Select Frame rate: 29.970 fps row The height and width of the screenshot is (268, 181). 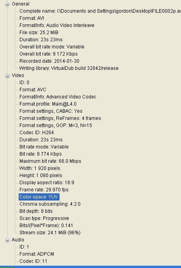[44, 190]
